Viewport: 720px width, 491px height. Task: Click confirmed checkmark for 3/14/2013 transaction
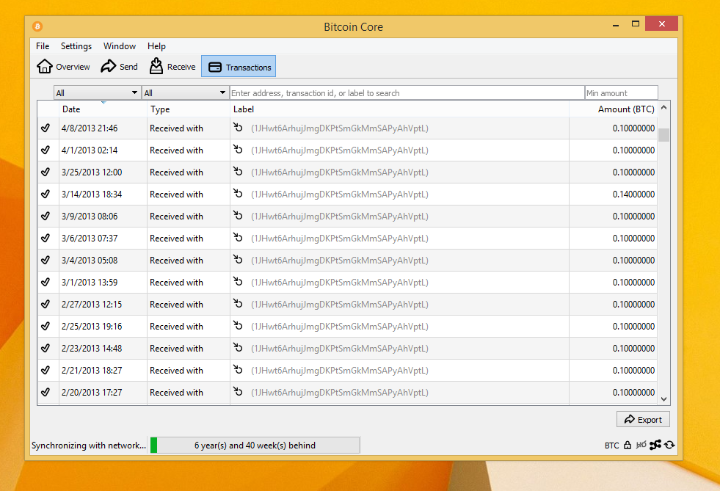tap(46, 194)
